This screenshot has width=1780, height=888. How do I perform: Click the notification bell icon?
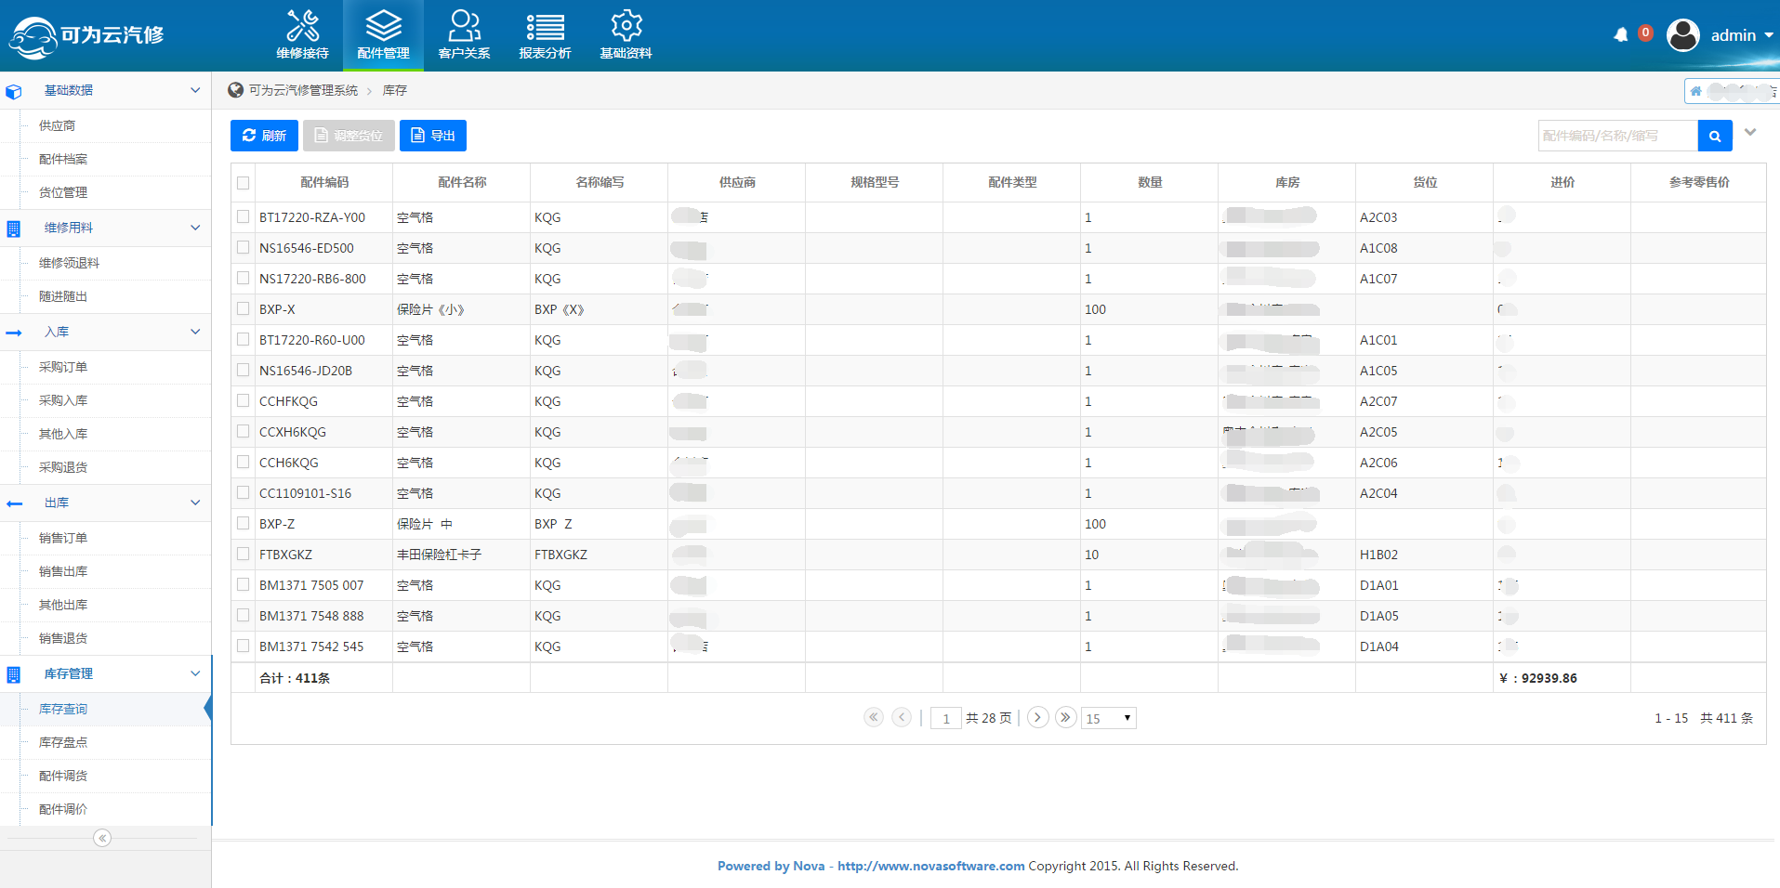click(1621, 35)
